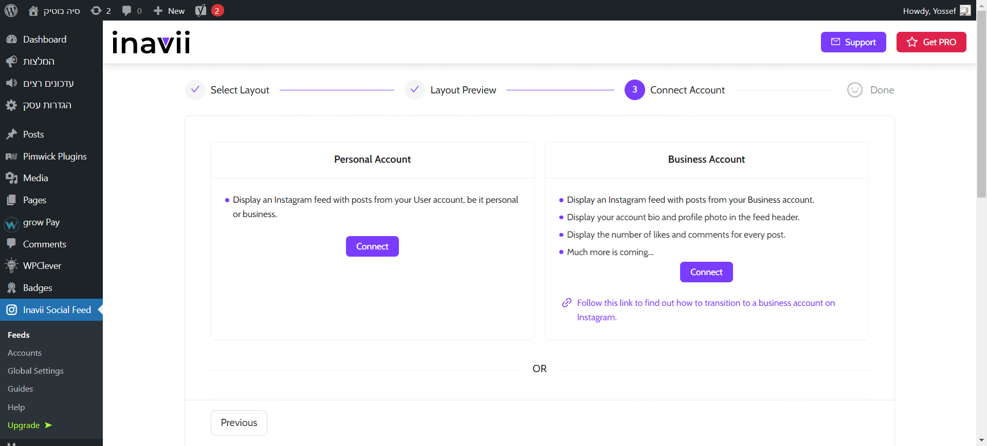The width and height of the screenshot is (987, 446).
Task: Open the Feeds submenu item
Action: pos(19,335)
